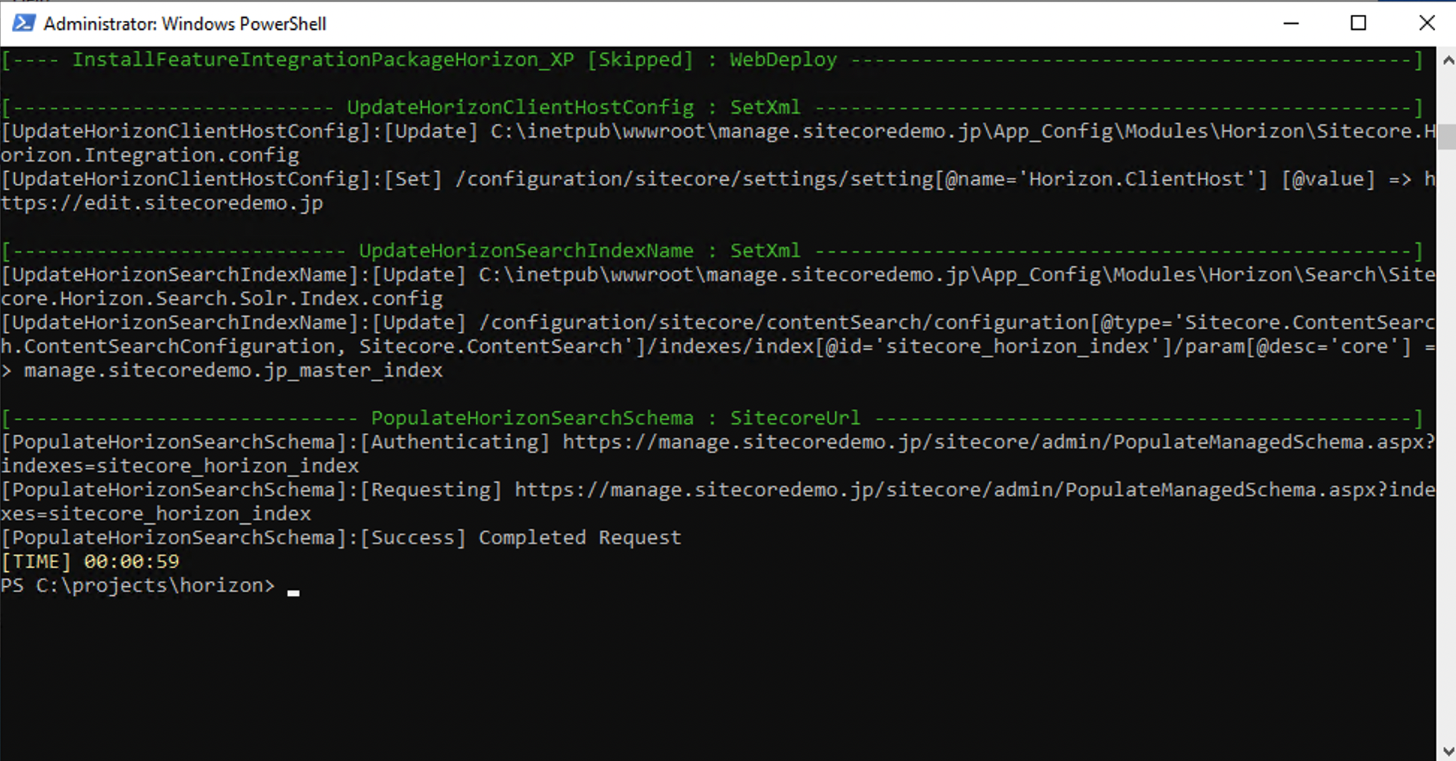Click the 'Administrator: Windows PowerShell' title text

coord(185,24)
